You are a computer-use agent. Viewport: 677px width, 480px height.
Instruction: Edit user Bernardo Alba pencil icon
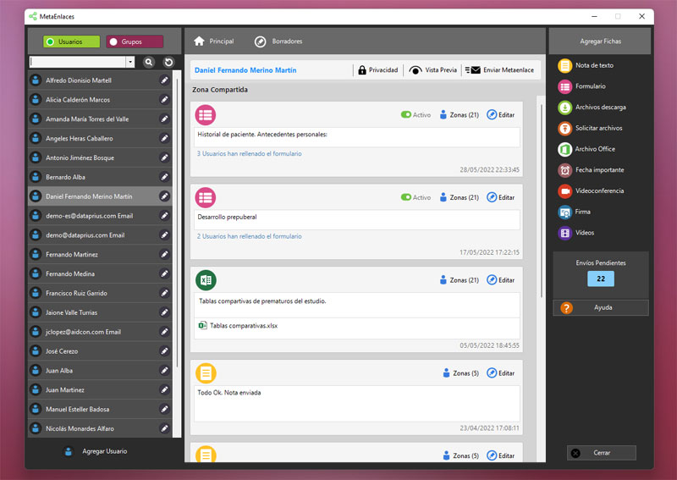[164, 177]
